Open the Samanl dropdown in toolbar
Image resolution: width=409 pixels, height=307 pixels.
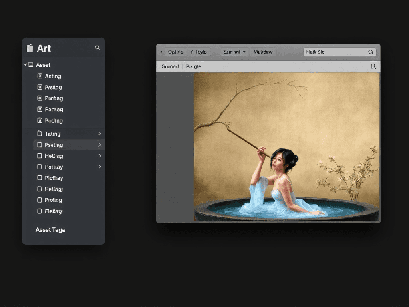[x=234, y=52]
